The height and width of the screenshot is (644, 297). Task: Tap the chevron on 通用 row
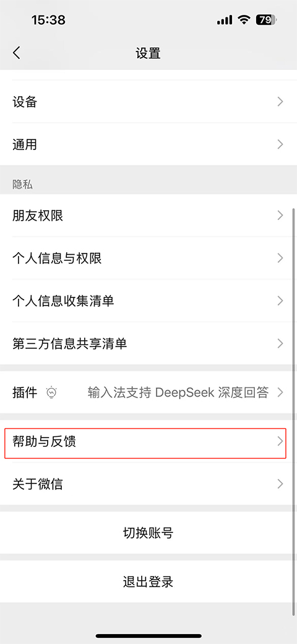(x=280, y=144)
